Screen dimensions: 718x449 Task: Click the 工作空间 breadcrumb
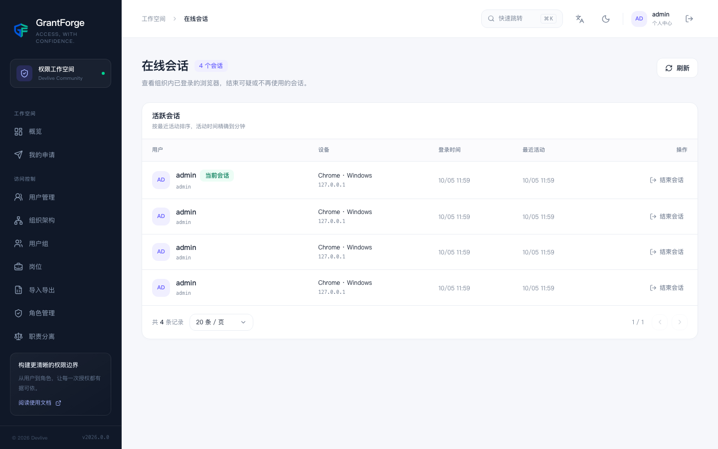tap(154, 19)
